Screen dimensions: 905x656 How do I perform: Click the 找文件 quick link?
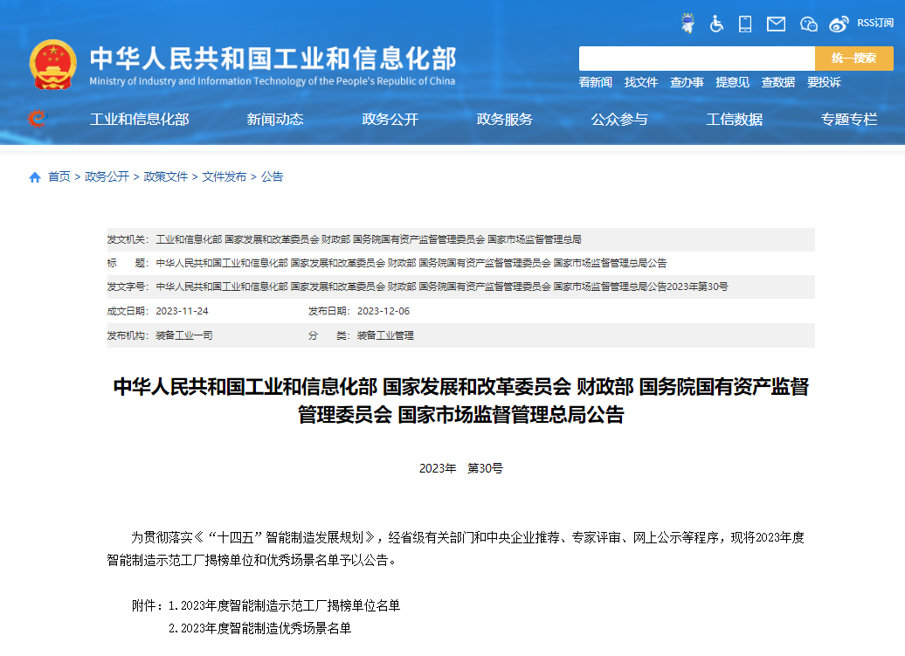(640, 82)
